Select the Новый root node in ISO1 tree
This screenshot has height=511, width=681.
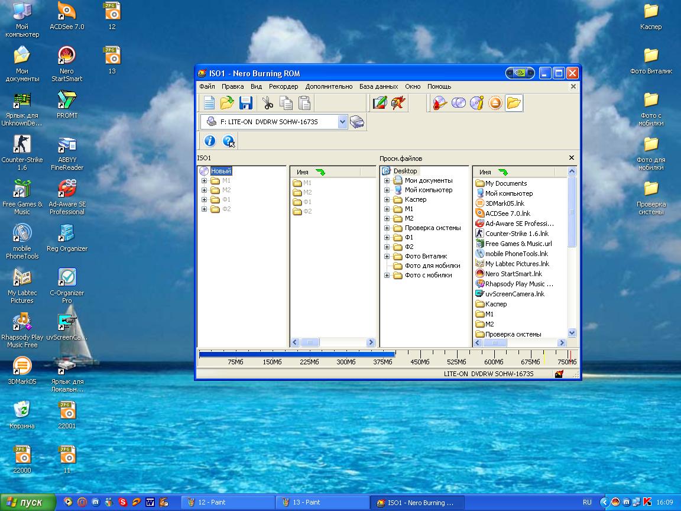[221, 171]
